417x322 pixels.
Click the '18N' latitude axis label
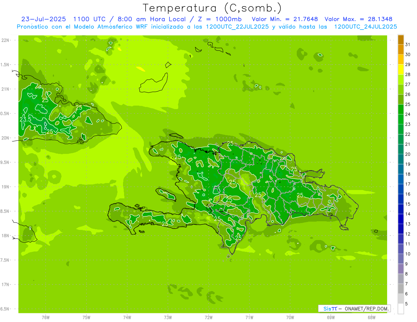pyautogui.click(x=5, y=236)
